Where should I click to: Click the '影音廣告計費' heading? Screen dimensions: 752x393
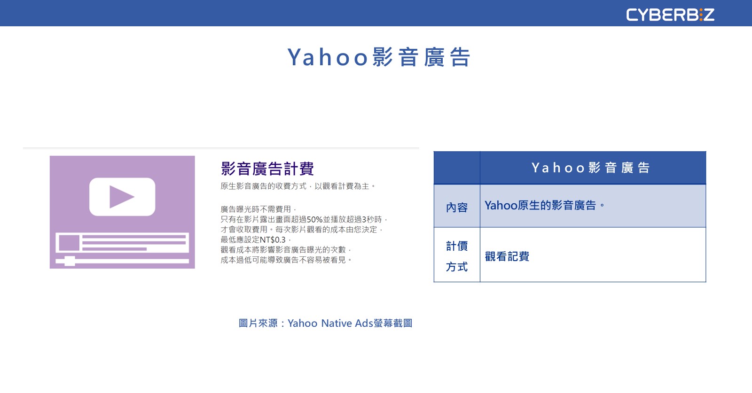(x=267, y=169)
